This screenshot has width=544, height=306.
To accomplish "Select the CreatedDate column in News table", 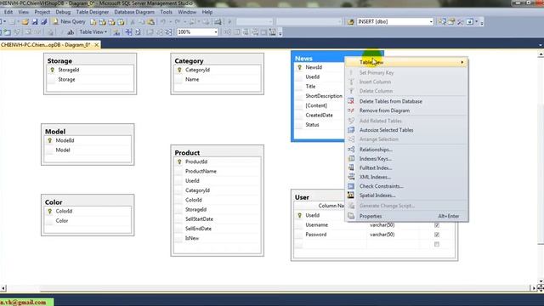I will pyautogui.click(x=320, y=116).
